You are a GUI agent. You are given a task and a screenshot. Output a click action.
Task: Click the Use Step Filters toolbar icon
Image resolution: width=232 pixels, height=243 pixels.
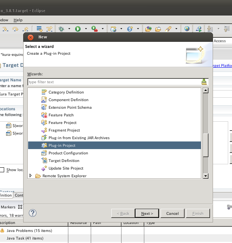click(49, 29)
